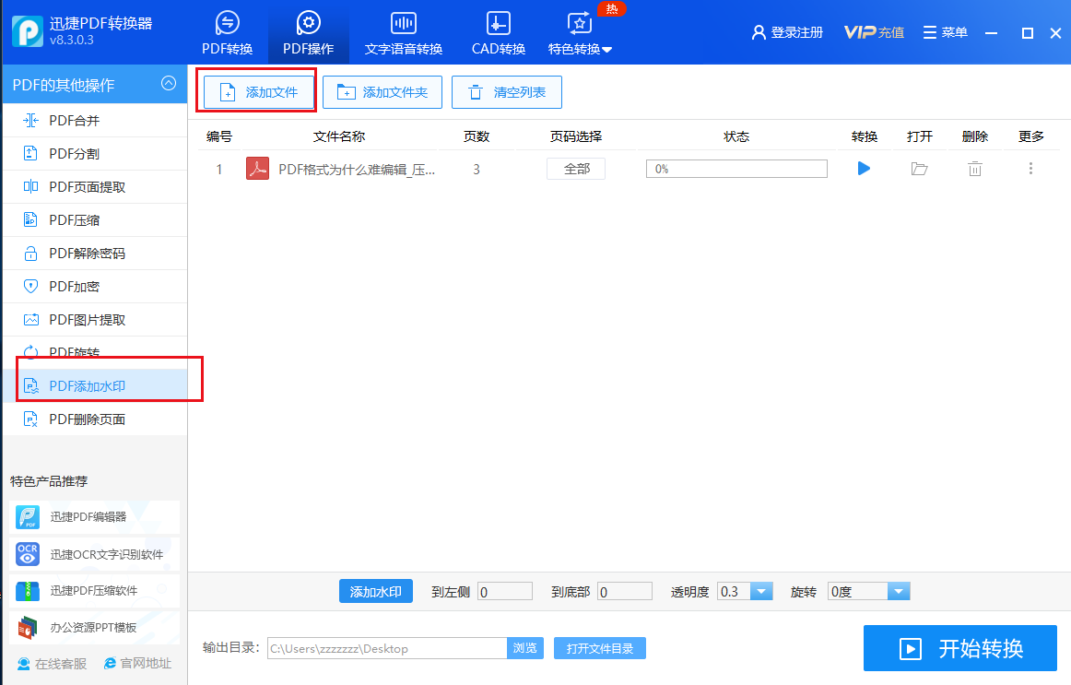Open 办公资源PPT模板 recommended product
Screen dimensions: 1071x685
click(x=94, y=628)
